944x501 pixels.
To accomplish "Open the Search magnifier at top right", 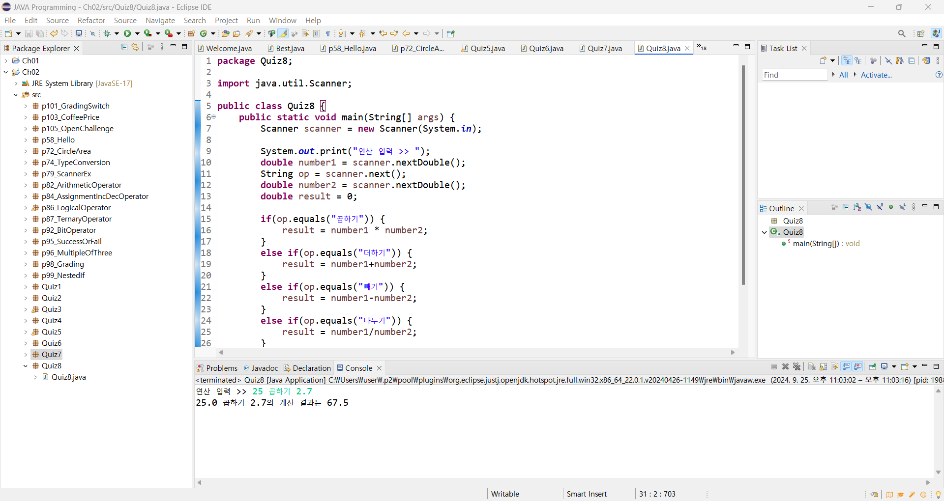I will coord(902,33).
